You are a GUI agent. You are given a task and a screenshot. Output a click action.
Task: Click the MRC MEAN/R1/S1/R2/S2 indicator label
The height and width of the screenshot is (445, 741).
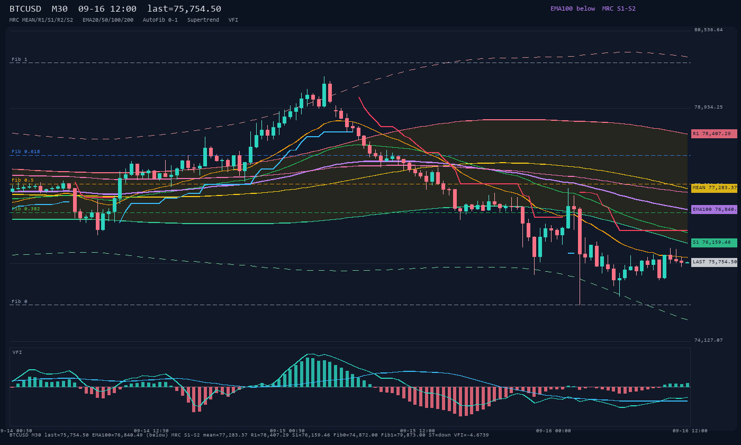pyautogui.click(x=41, y=20)
